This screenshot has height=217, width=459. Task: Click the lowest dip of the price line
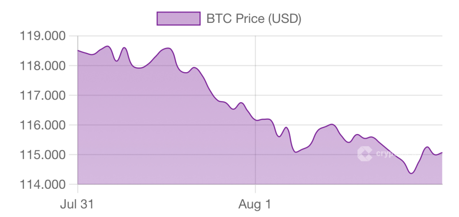point(411,173)
